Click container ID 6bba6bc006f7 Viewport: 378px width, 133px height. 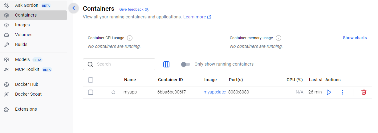pos(172,92)
